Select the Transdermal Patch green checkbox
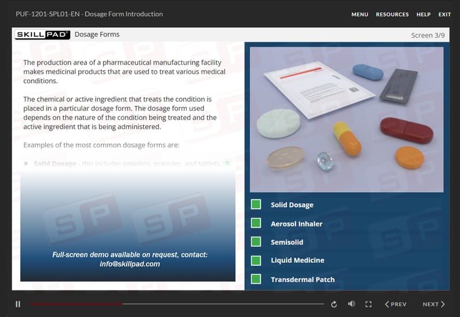Image resolution: width=460 pixels, height=317 pixels. pos(256,279)
